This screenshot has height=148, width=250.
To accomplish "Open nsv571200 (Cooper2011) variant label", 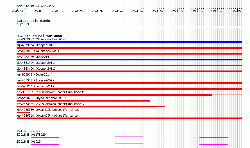I will tap(35, 86).
